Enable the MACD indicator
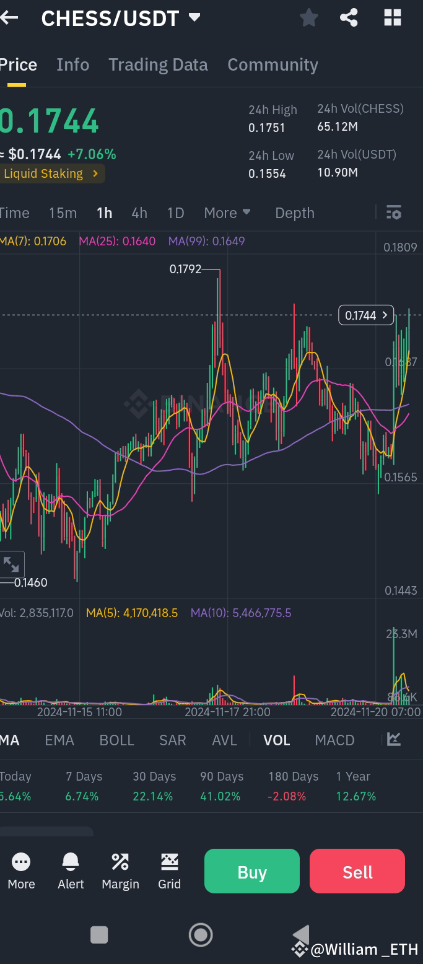Viewport: 423px width, 964px height. [x=334, y=740]
